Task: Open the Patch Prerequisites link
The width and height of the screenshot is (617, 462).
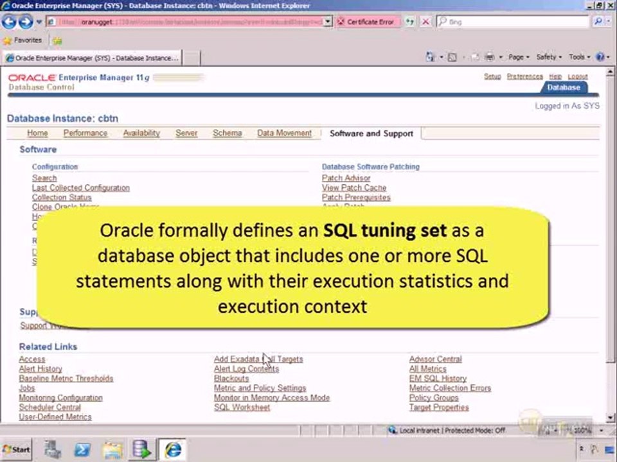Action: coord(356,197)
